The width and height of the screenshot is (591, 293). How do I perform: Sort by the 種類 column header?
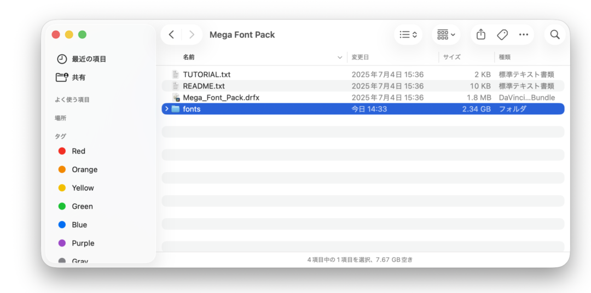point(505,57)
